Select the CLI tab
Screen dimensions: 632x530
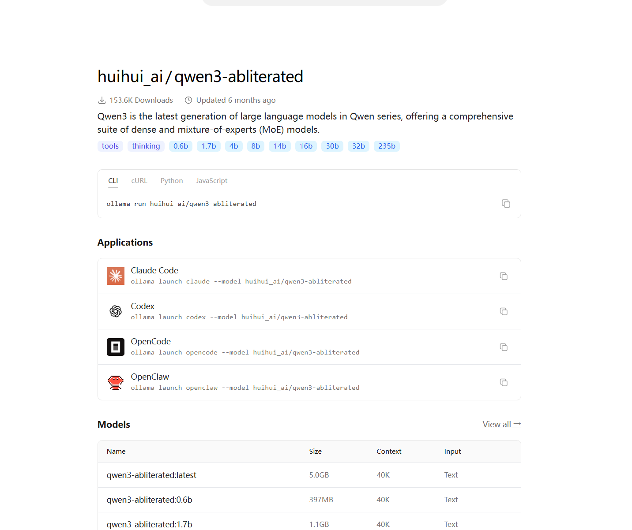coord(113,181)
